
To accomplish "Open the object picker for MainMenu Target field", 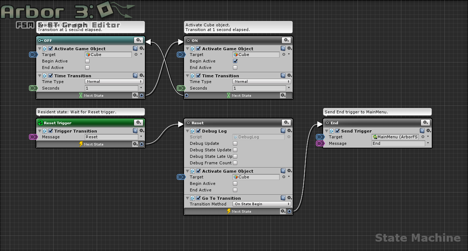I will (423, 137).
